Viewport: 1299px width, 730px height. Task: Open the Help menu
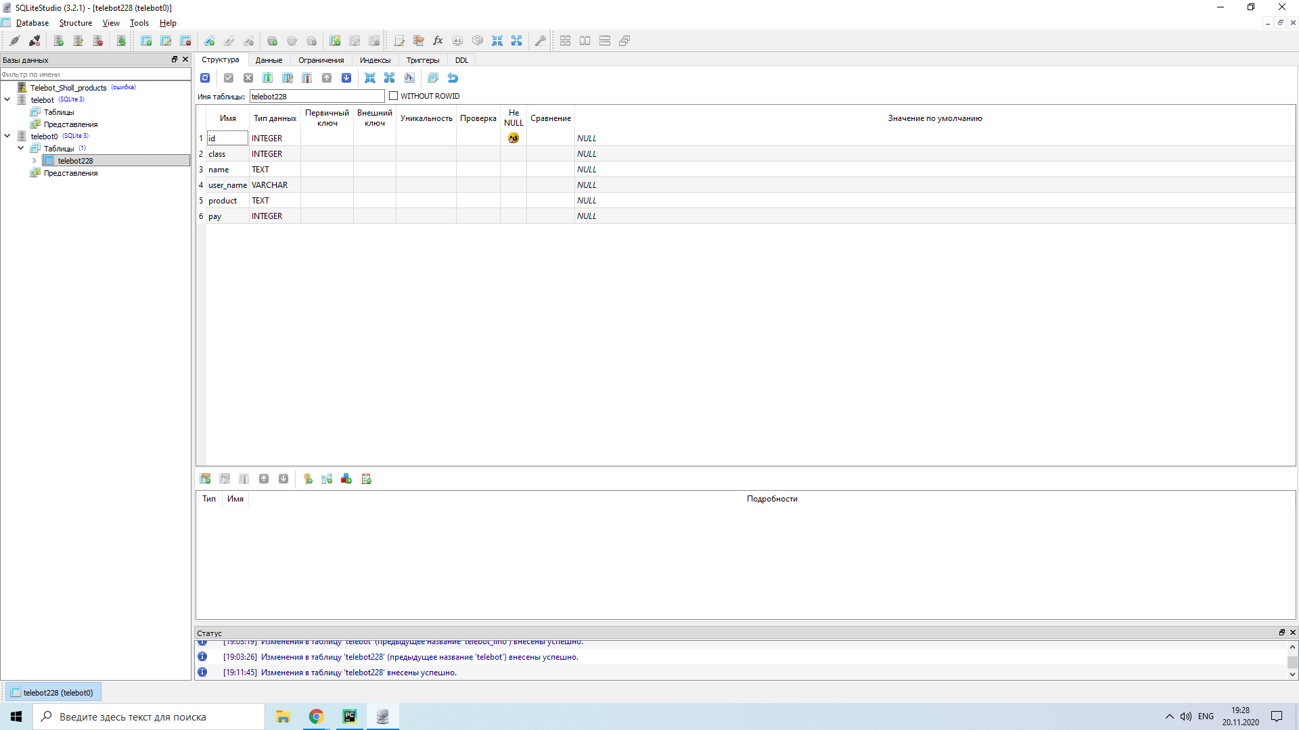[168, 23]
